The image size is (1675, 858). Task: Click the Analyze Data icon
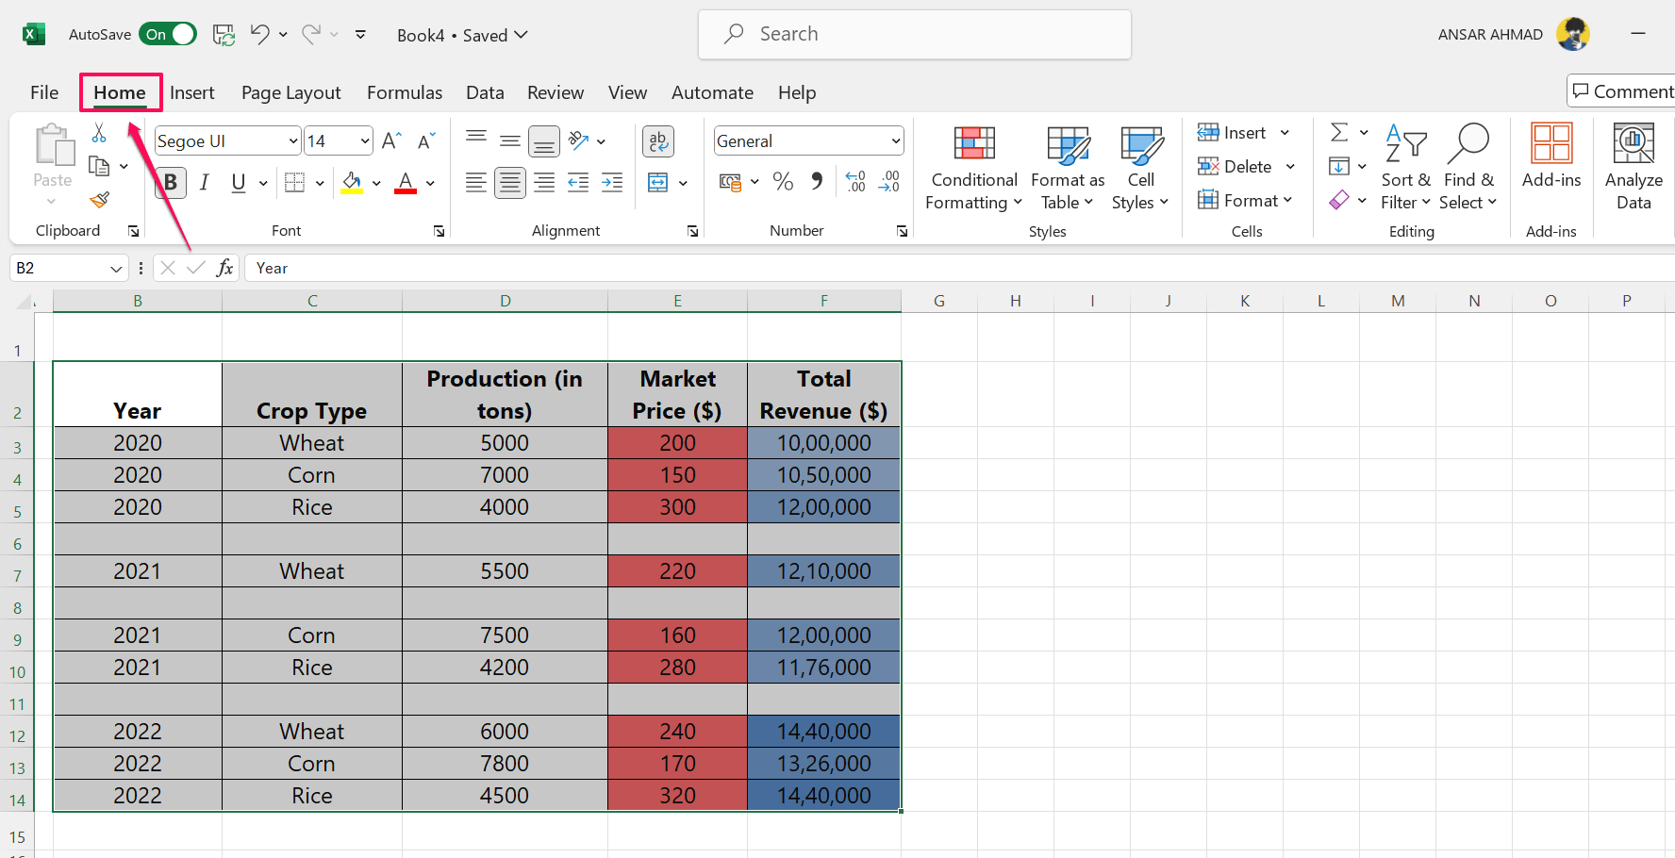(1634, 168)
